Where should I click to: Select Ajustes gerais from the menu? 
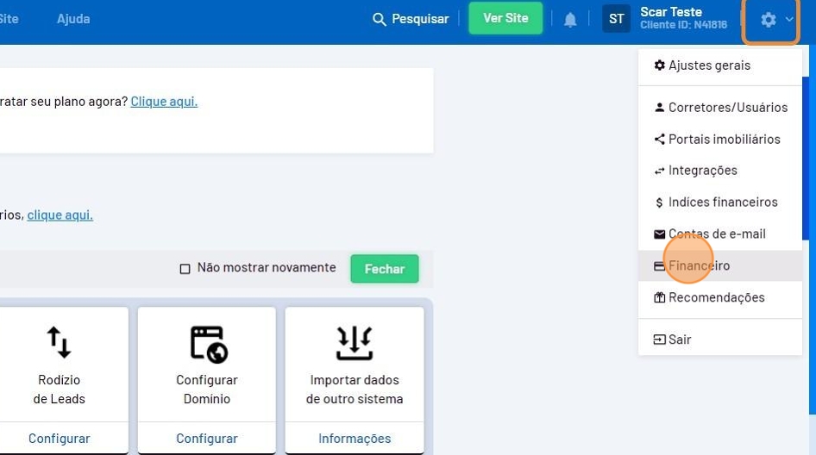tap(708, 65)
